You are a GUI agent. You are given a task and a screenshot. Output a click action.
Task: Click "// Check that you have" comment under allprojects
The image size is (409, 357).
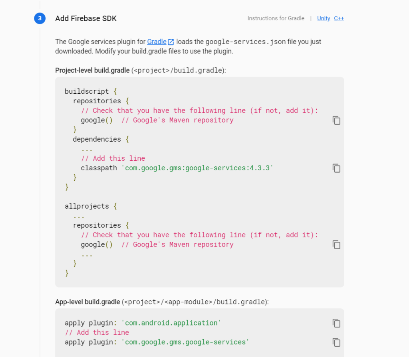click(200, 235)
